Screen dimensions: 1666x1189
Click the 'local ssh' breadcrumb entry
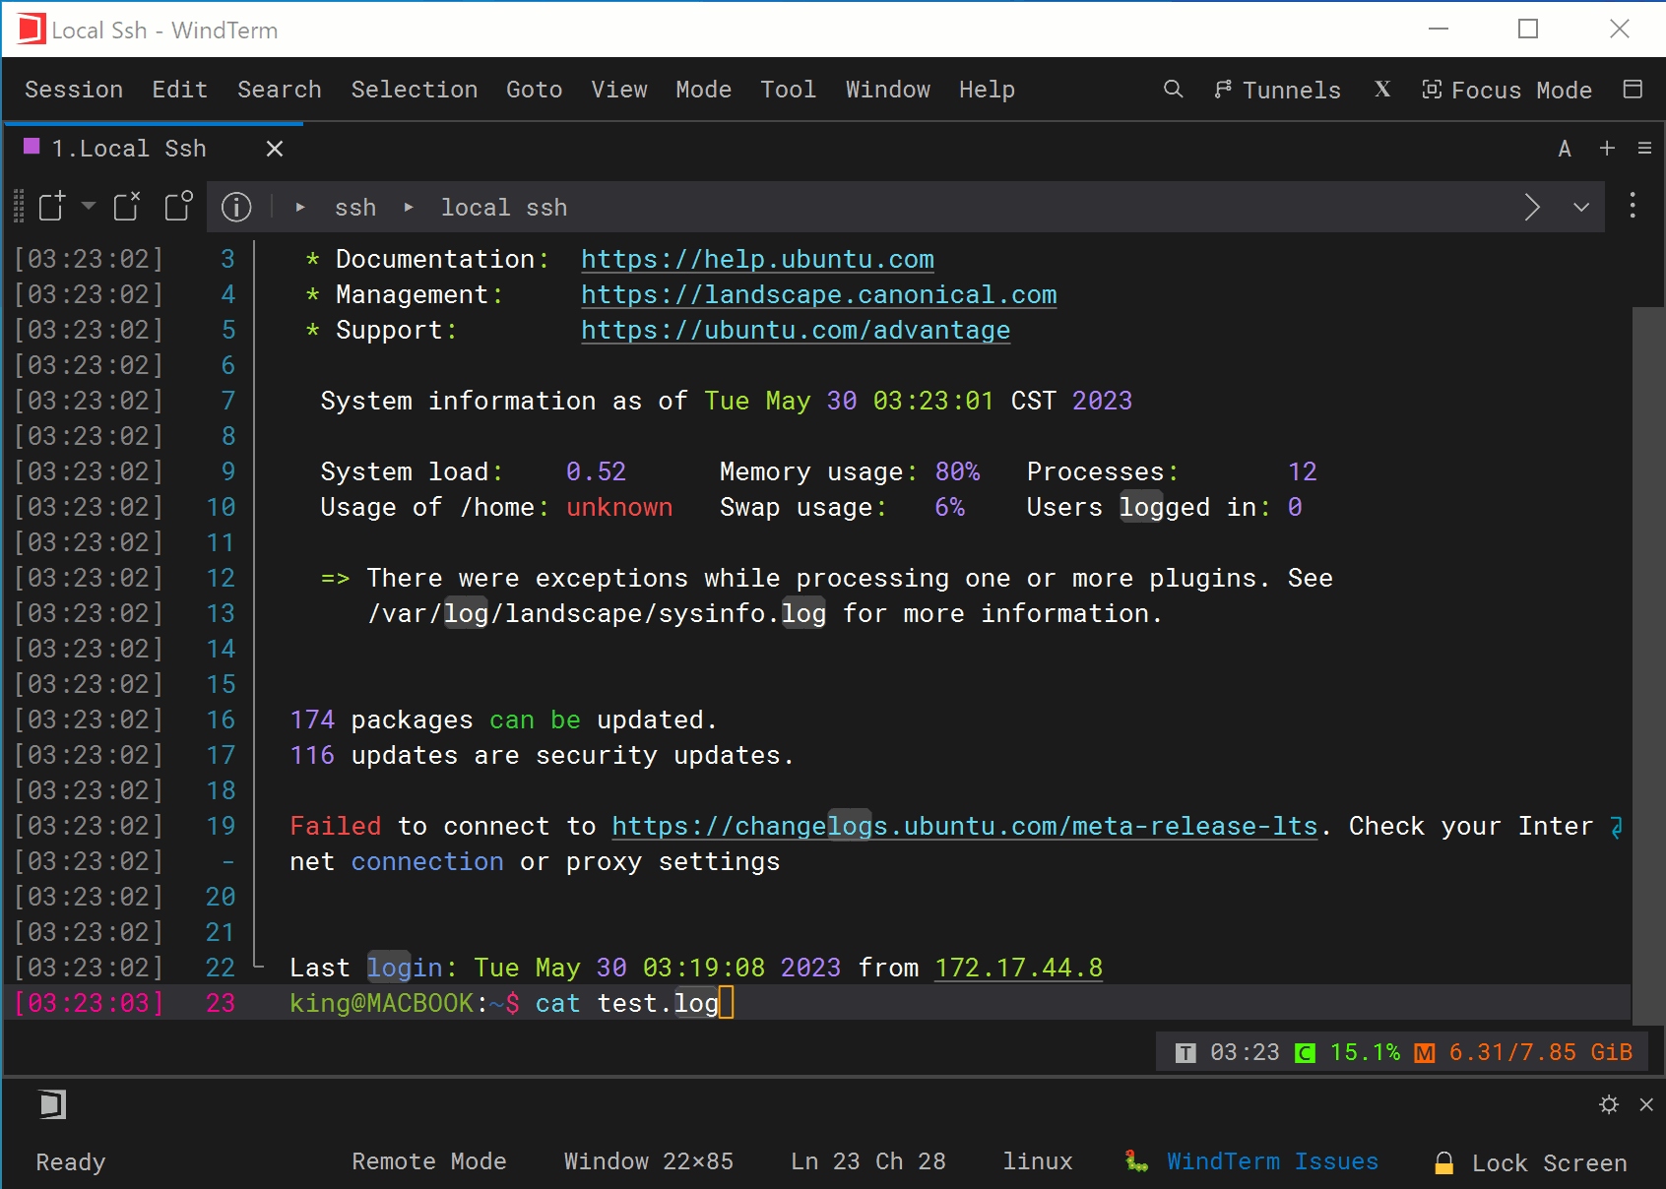tap(505, 207)
